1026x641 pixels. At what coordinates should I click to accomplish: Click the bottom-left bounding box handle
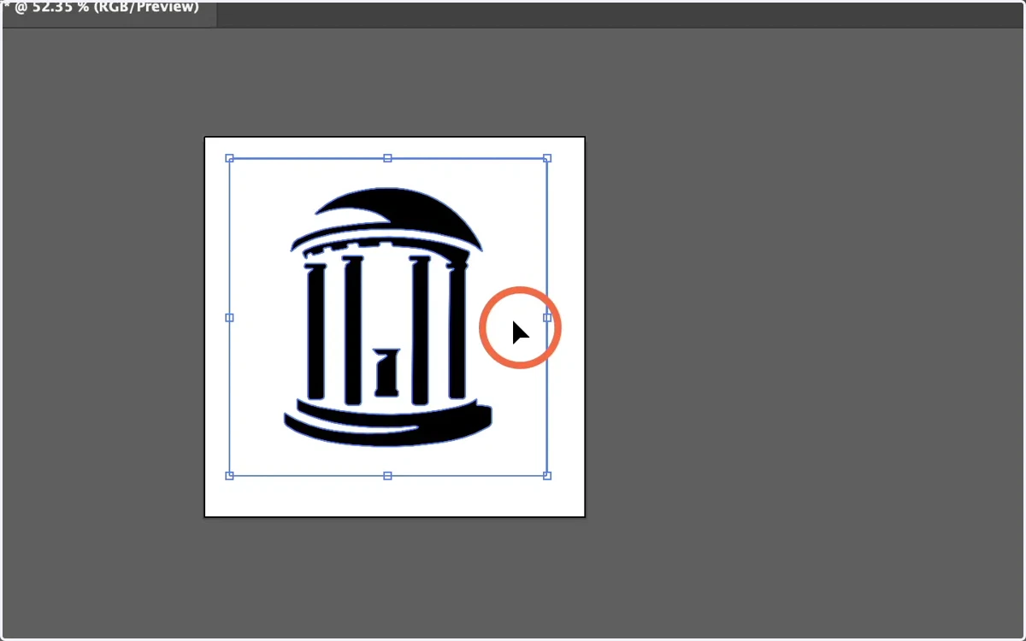(x=229, y=475)
